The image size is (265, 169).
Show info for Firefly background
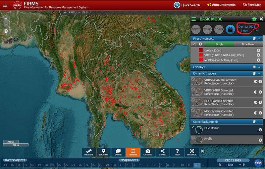(x=260, y=140)
